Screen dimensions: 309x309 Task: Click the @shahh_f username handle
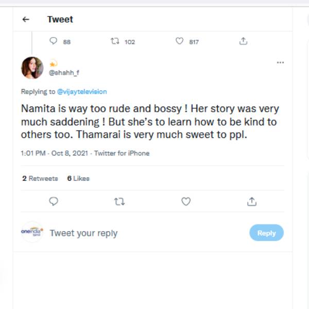pyautogui.click(x=64, y=73)
